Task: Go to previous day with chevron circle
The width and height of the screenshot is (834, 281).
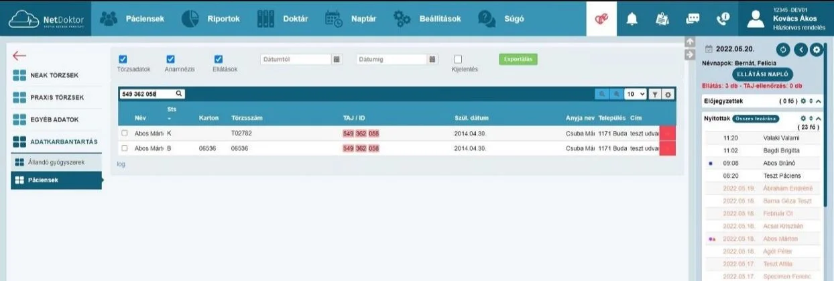Action: click(799, 50)
